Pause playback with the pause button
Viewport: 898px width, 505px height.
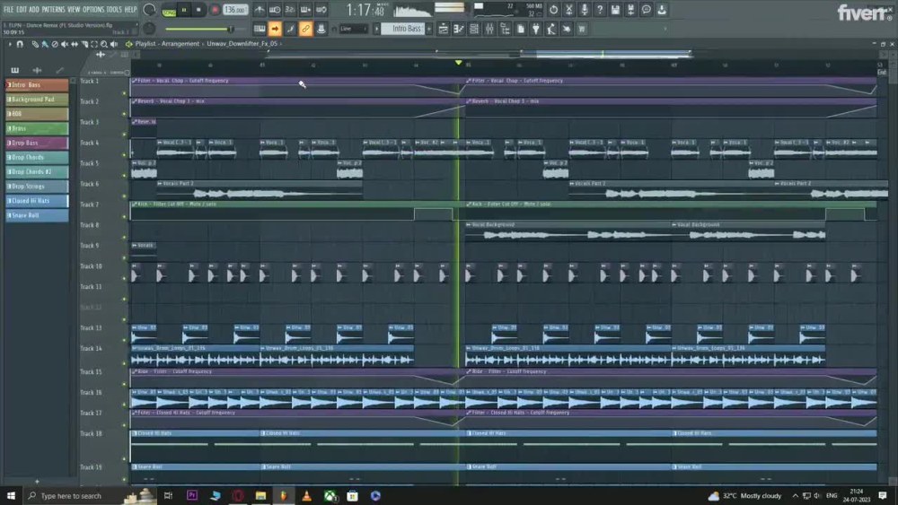click(x=184, y=10)
